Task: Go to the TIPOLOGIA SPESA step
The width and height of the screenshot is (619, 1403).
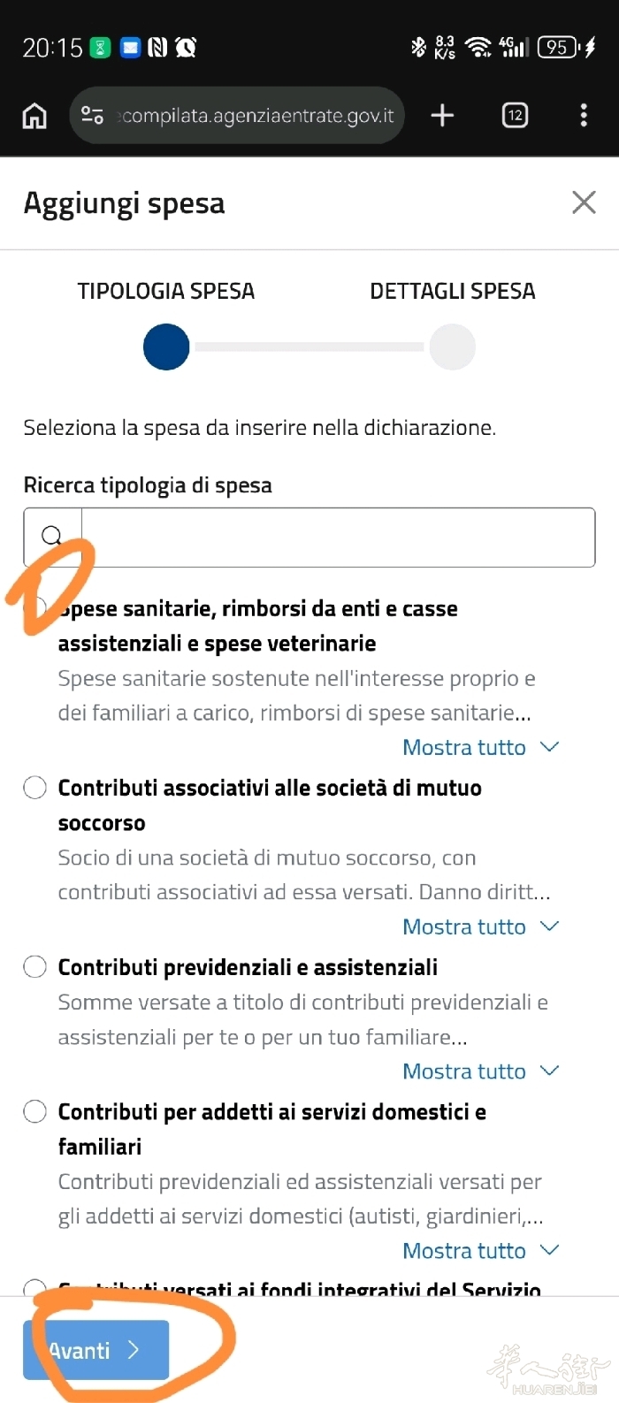Action: click(166, 346)
